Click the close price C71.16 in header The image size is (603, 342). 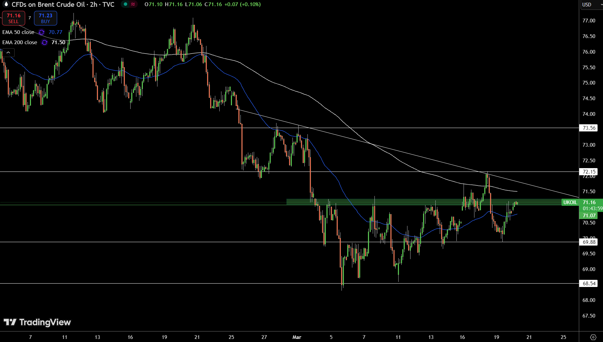point(213,4)
